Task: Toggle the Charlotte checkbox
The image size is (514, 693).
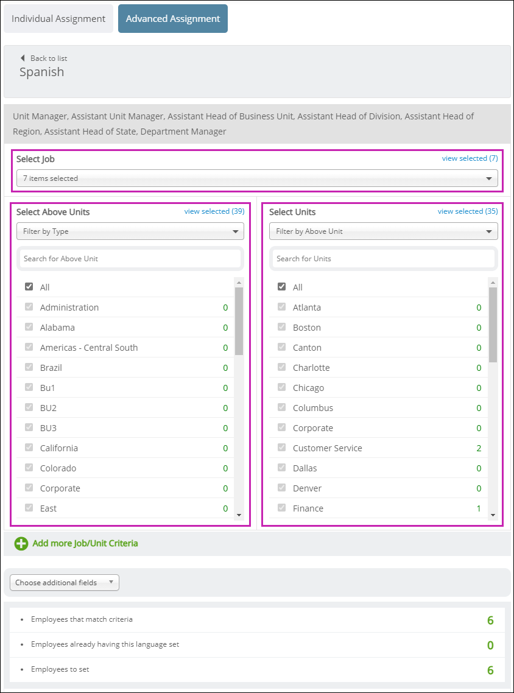Action: (281, 367)
